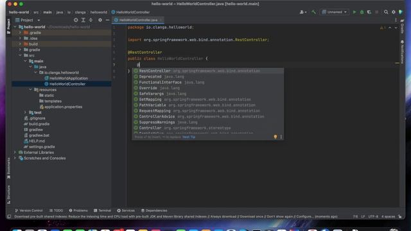Open completion popup more options icon

(x=281, y=137)
